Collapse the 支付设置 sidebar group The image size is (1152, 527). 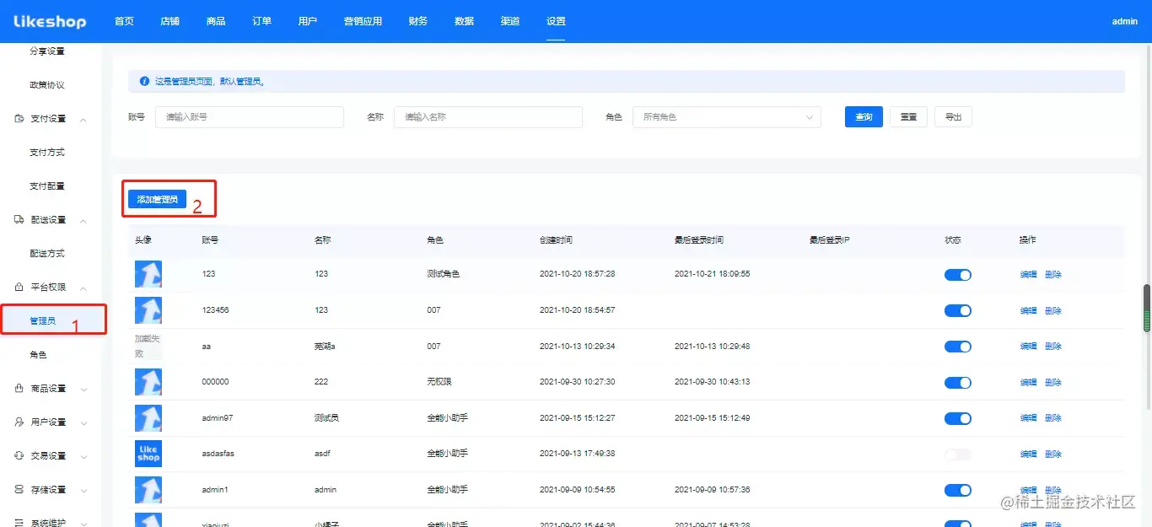tap(83, 120)
